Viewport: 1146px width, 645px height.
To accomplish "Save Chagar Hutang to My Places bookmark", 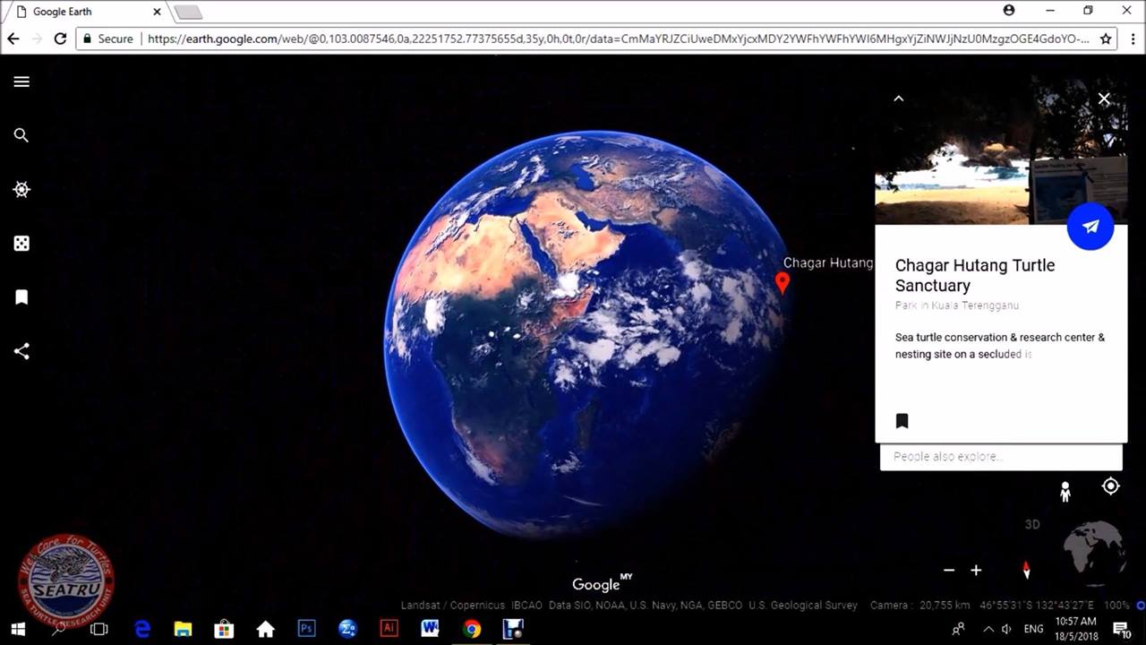I will click(902, 421).
